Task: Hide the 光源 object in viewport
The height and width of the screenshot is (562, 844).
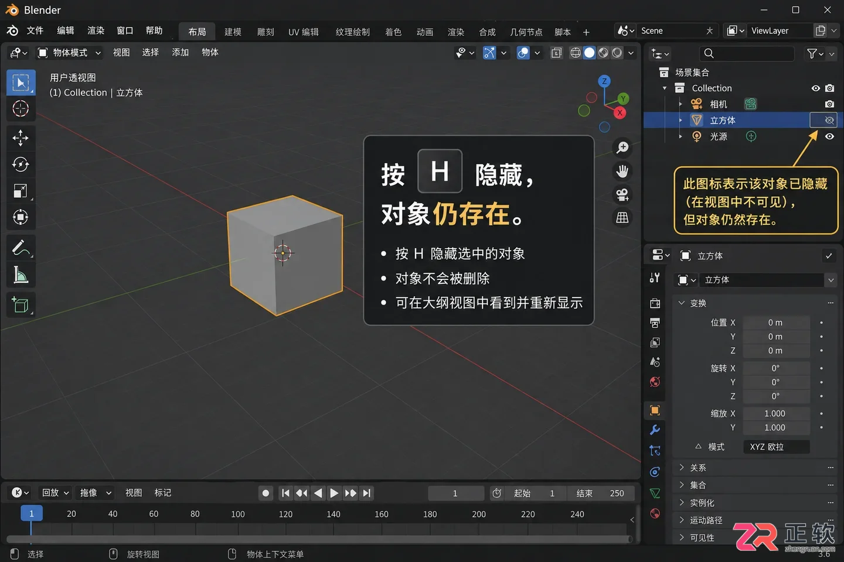Action: pyautogui.click(x=829, y=136)
